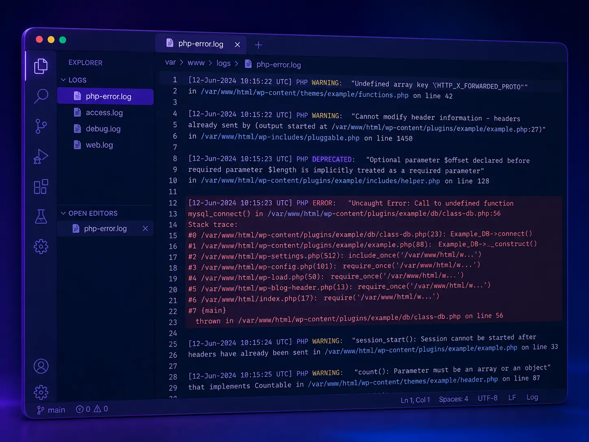Open Manage gear icon at sidebar bottom
Viewport: 589px width, 442px height.
coord(41,392)
